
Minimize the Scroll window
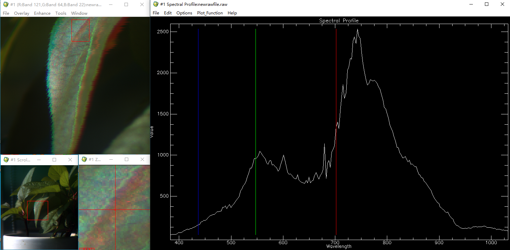pos(39,160)
